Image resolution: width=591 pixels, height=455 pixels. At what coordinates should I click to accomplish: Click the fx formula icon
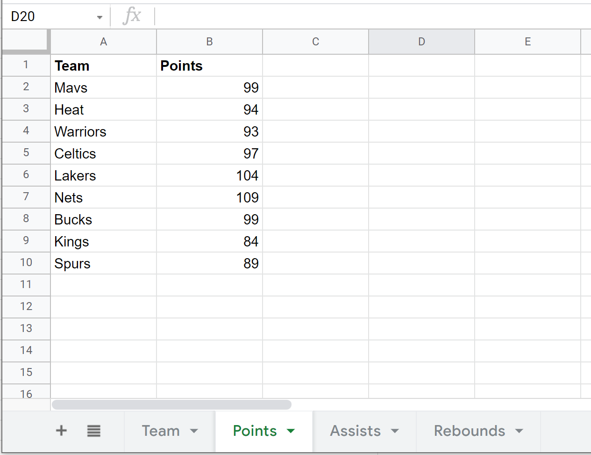pos(132,16)
